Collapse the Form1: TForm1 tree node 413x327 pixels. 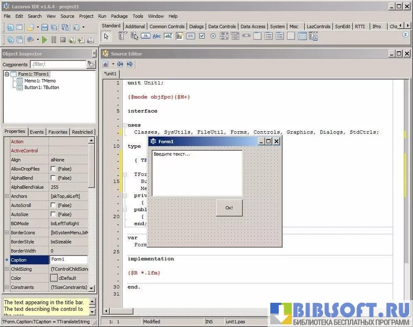click(x=7, y=74)
